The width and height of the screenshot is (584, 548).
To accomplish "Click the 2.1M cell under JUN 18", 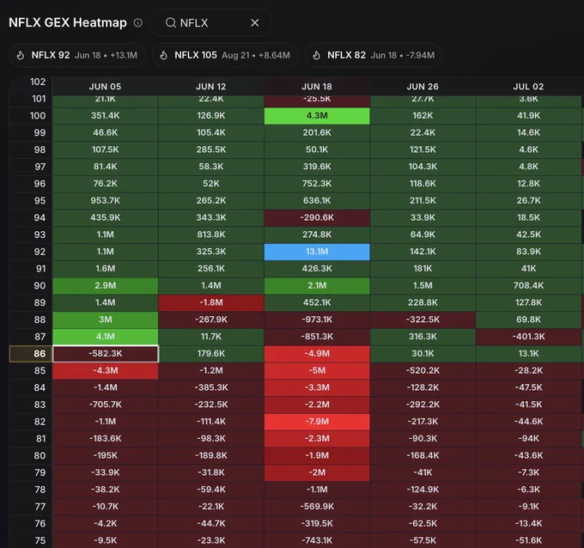I will click(317, 285).
